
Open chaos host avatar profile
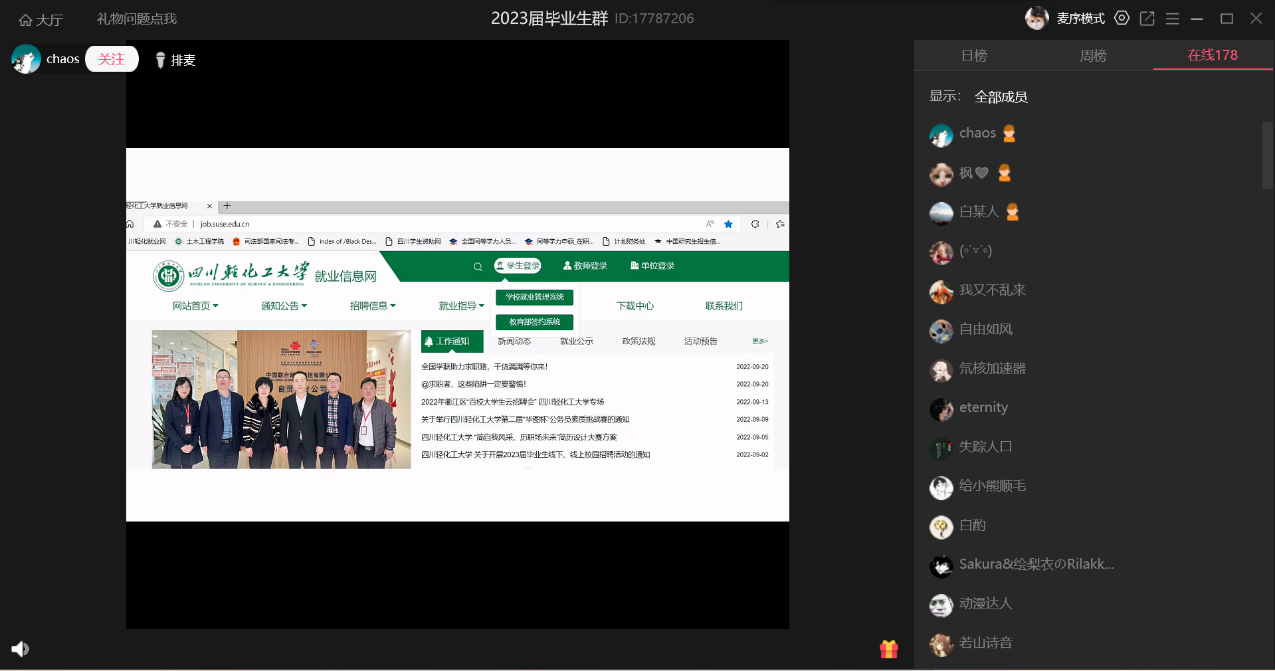pyautogui.click(x=26, y=59)
